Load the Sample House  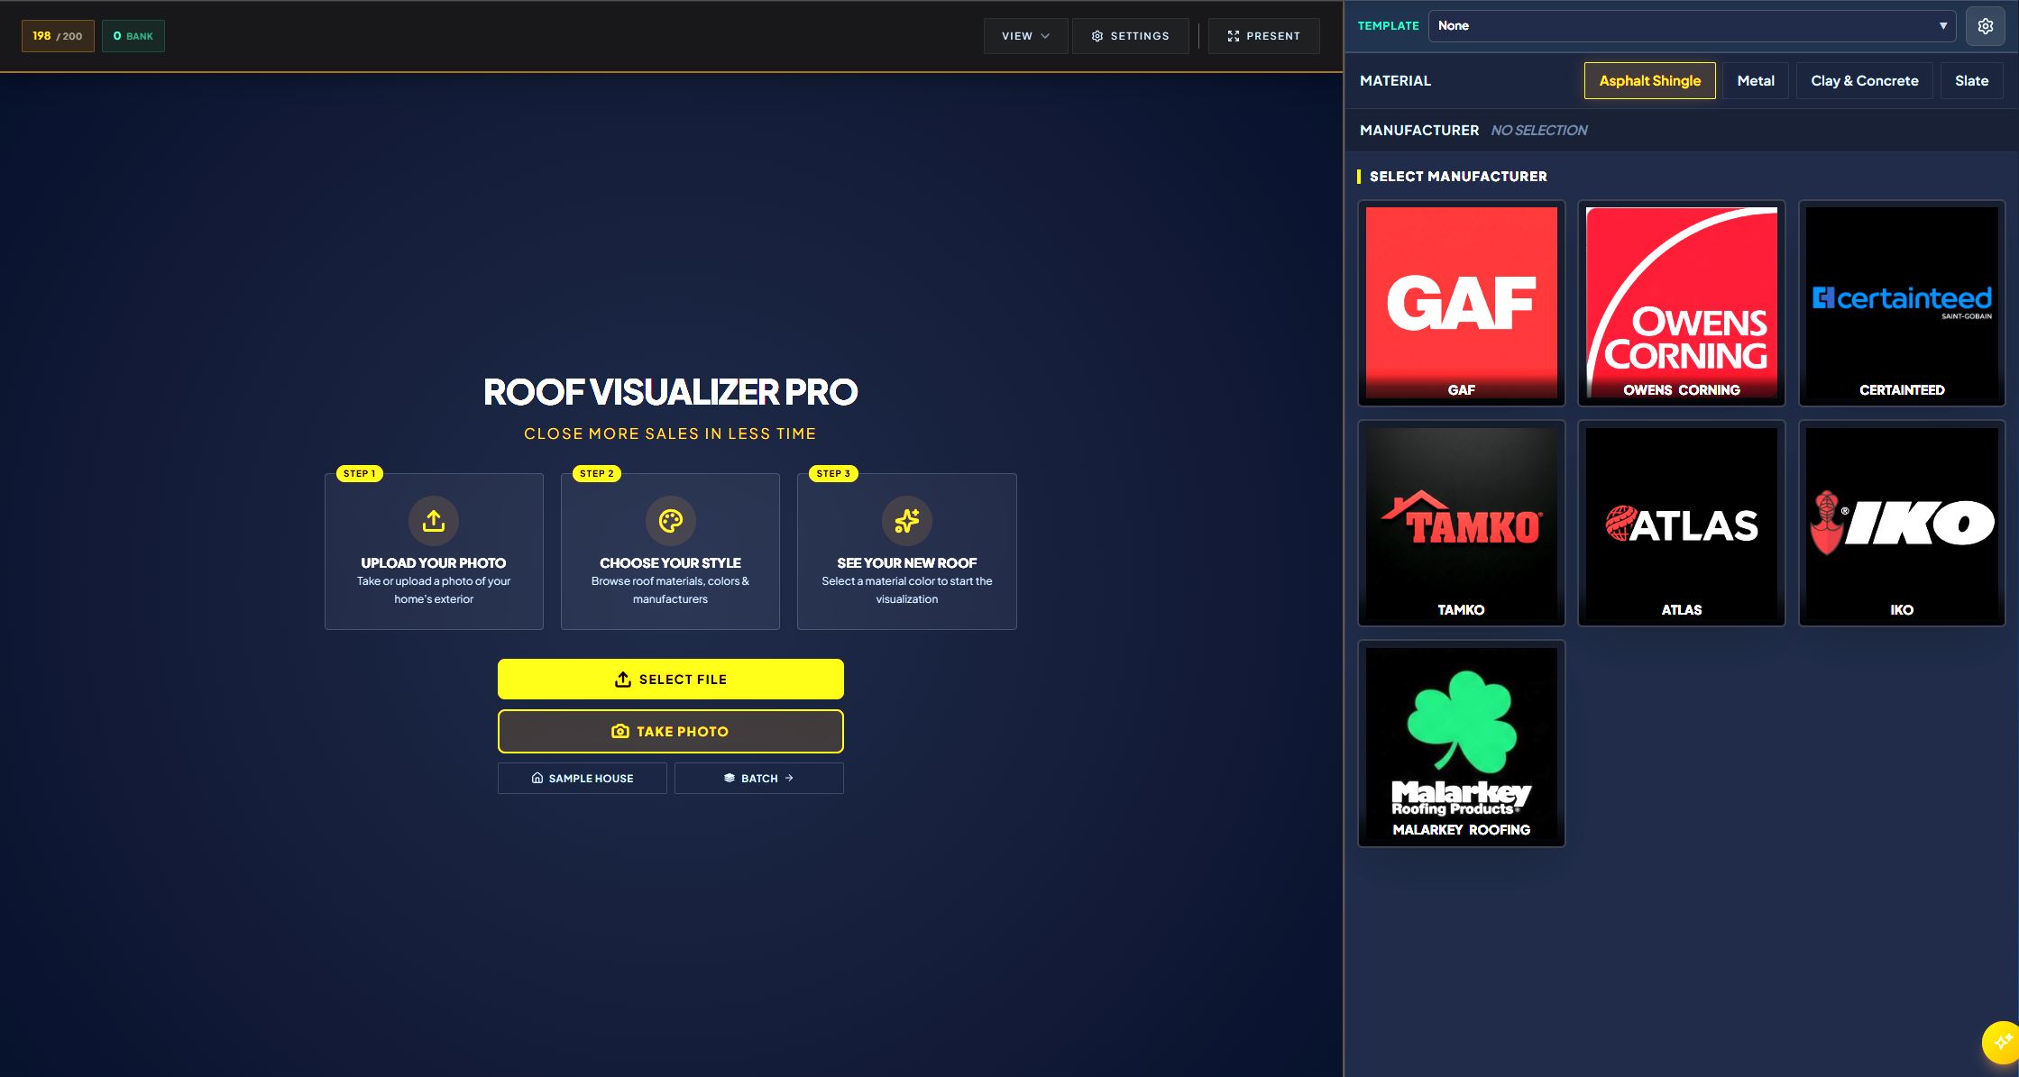[x=583, y=779]
